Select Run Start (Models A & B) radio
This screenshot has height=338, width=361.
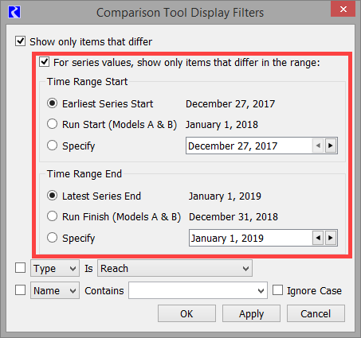pyautogui.click(x=52, y=124)
